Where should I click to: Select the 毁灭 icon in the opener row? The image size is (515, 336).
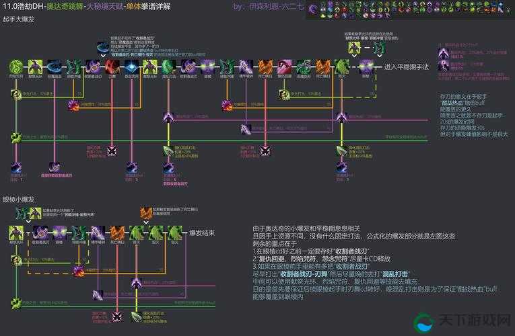[341, 67]
